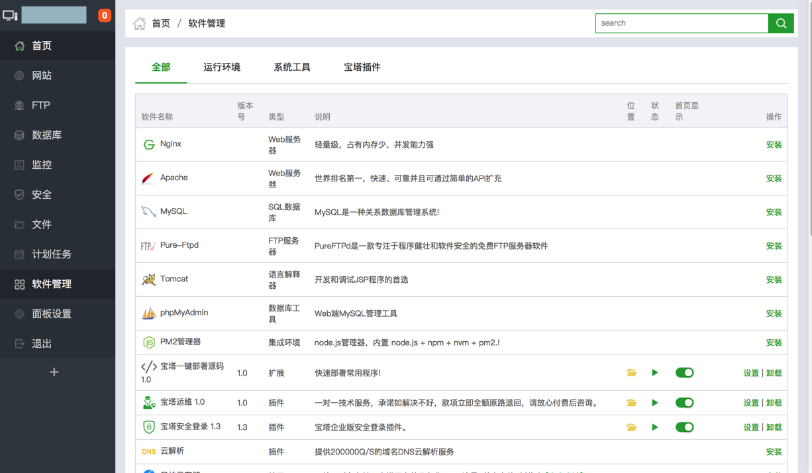Open folder location for 宝塔一键部署源码
This screenshot has height=473, width=812.
click(x=631, y=373)
